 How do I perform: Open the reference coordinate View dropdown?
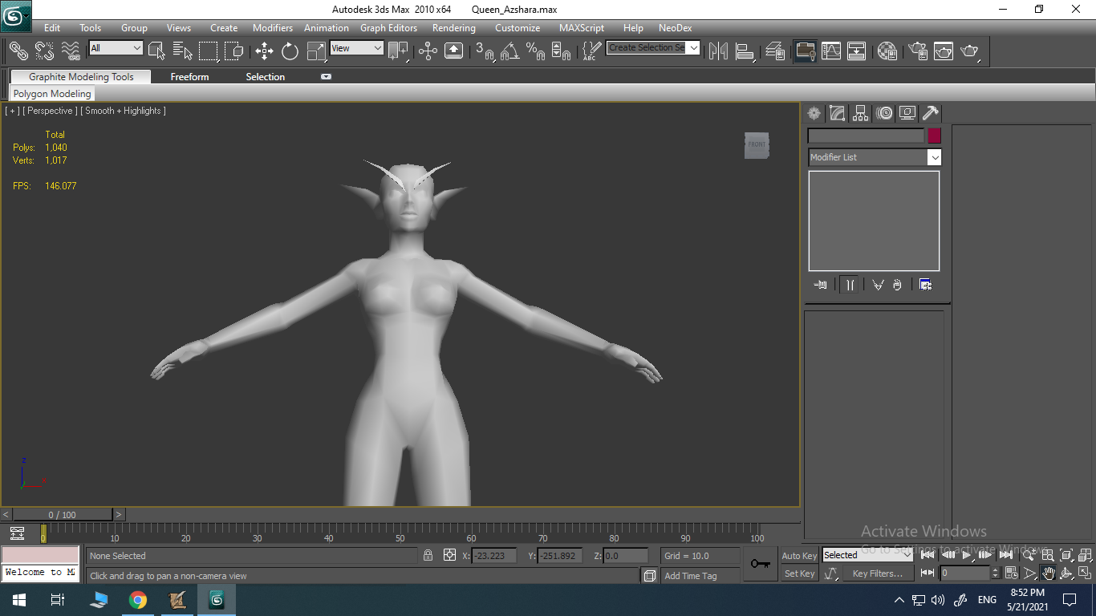click(357, 48)
